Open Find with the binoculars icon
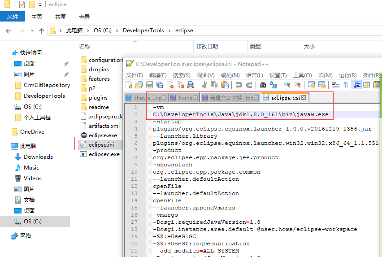 coord(263,85)
